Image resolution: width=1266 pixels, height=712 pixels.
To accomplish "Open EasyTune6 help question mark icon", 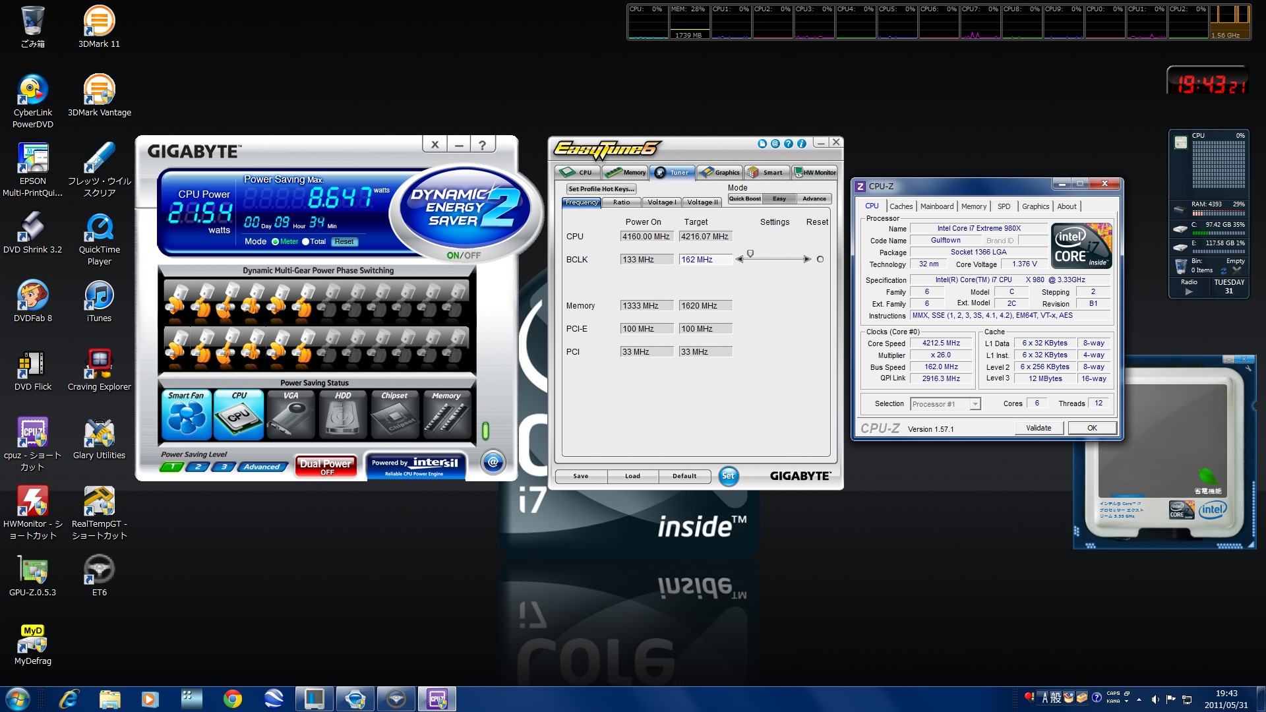I will click(x=789, y=143).
